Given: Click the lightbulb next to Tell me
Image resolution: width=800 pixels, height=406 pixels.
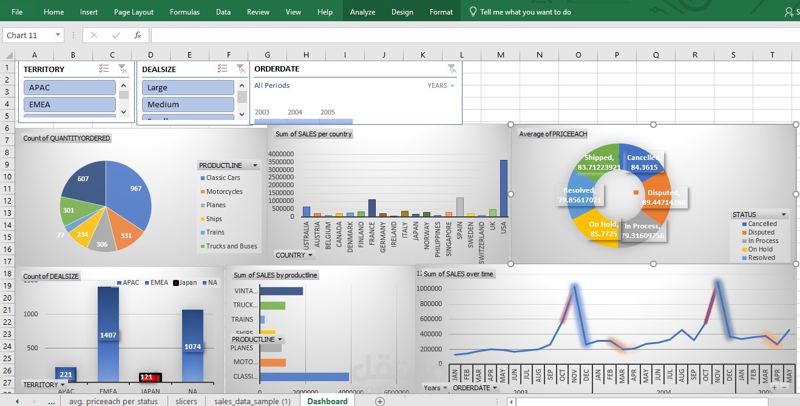Looking at the screenshot, I should click(473, 12).
